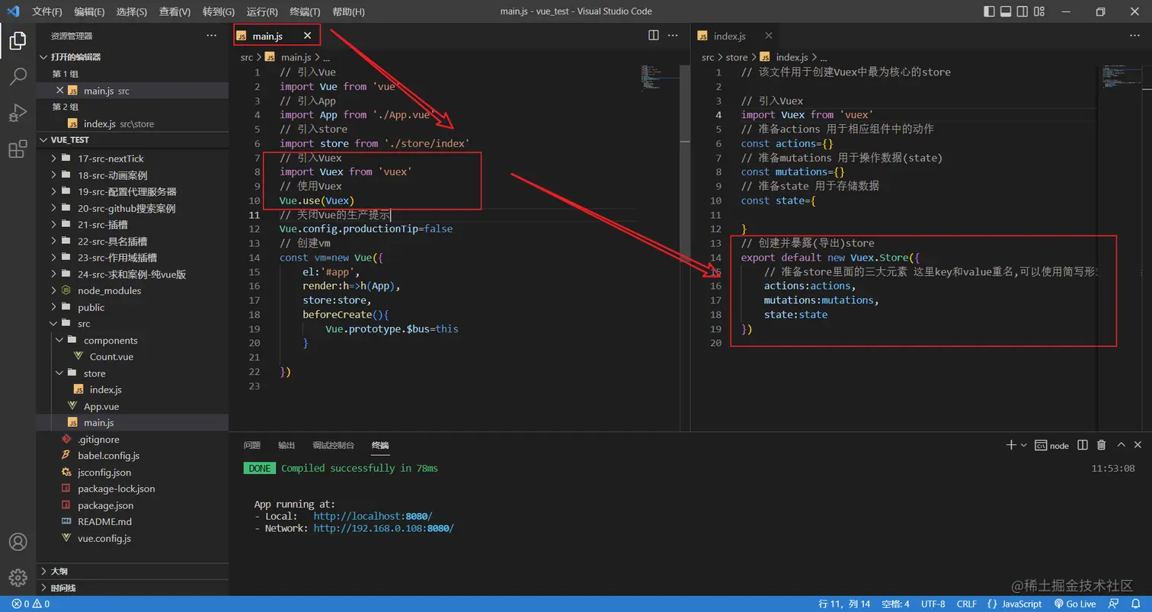This screenshot has height=612, width=1152.
Task: Click the notifications bell in status bar
Action: [x=1136, y=604]
